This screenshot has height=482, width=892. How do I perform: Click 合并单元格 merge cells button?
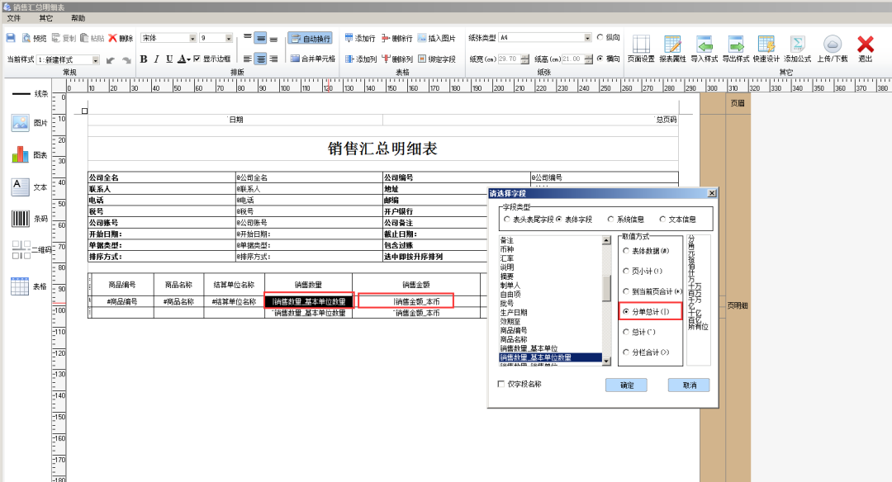pos(312,59)
